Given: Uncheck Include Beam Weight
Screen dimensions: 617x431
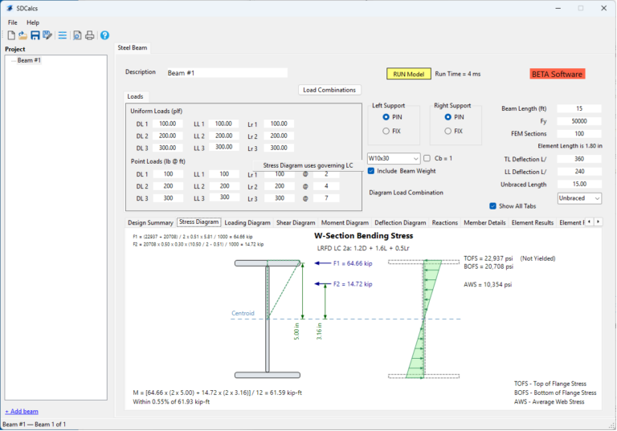Looking at the screenshot, I should coord(371,171).
